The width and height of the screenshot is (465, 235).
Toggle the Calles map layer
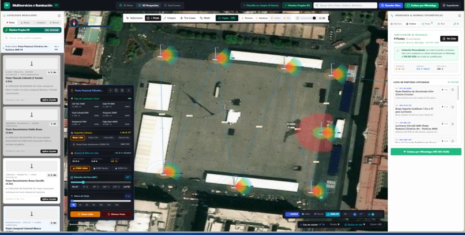[306, 214]
